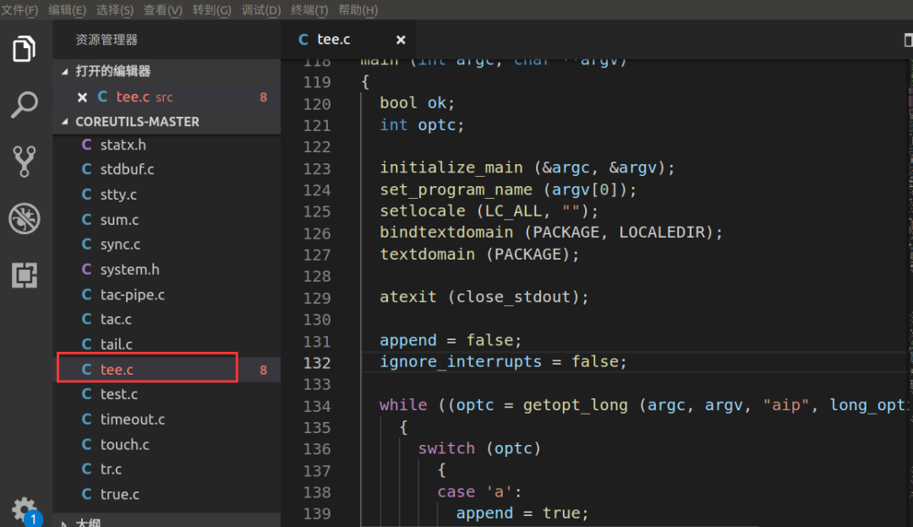Switch to the tee.c editor tab
Viewport: 913px width, 527px height.
pos(348,40)
